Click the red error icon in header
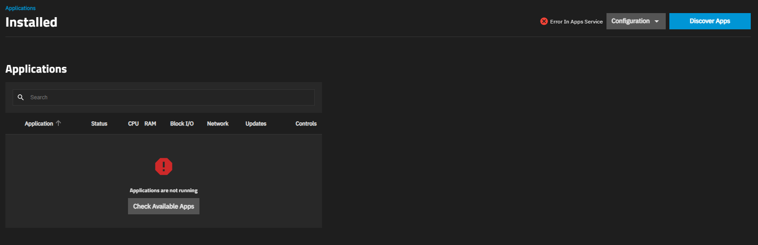The width and height of the screenshot is (758, 245). tap(544, 21)
